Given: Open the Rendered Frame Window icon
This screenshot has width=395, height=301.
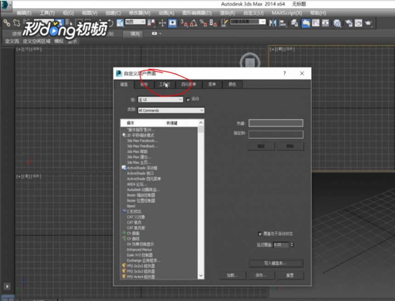Looking at the screenshot, I should click(x=358, y=23).
